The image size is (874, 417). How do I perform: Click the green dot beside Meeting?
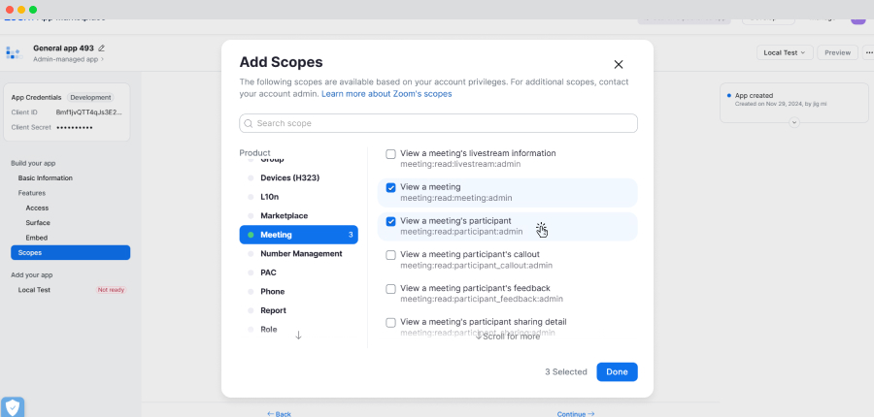251,235
